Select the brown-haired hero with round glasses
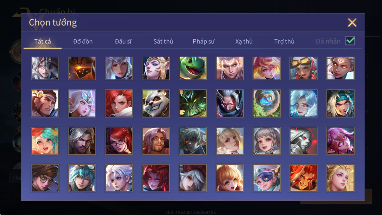Image resolution: width=382 pixels, height=215 pixels. [x=45, y=178]
